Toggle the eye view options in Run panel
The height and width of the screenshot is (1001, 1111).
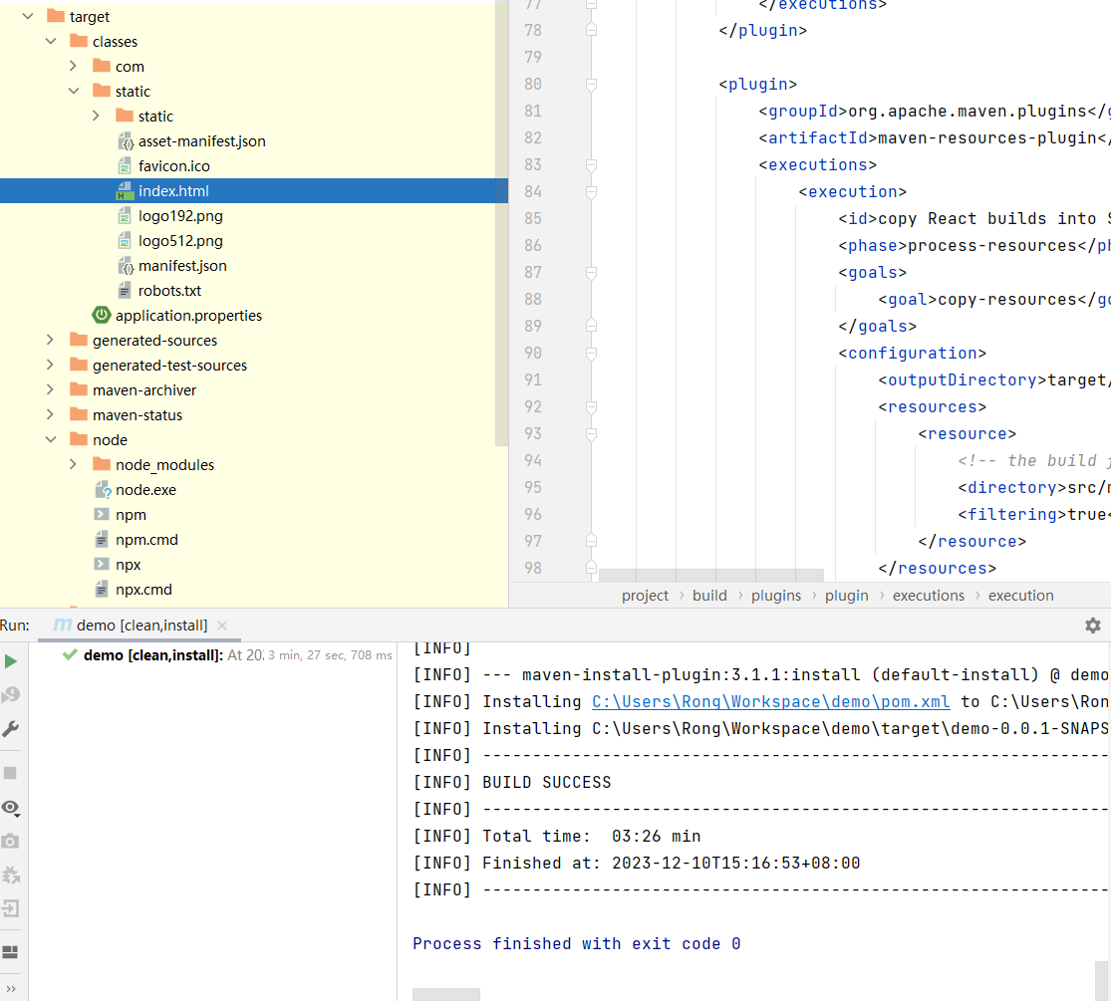tap(11, 807)
